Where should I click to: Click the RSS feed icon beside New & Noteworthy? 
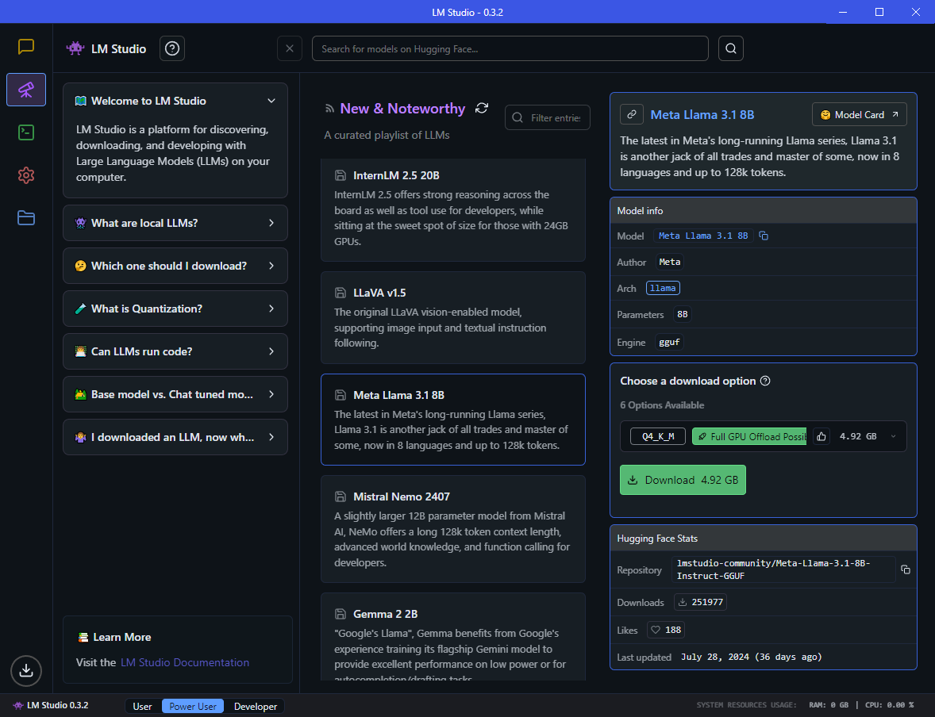[x=329, y=109]
